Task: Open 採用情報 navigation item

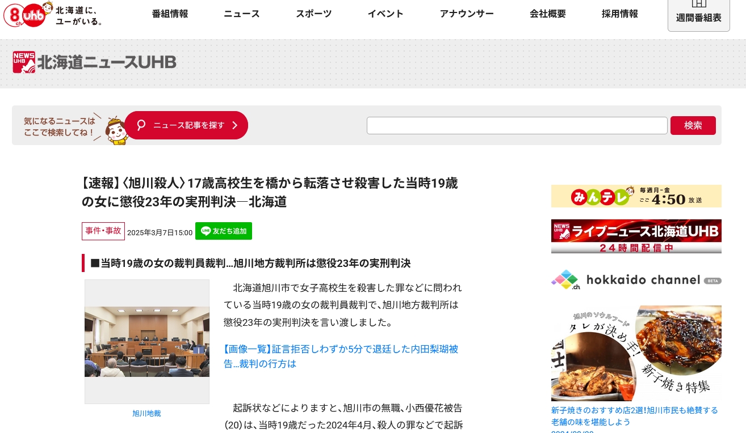Action: click(620, 14)
